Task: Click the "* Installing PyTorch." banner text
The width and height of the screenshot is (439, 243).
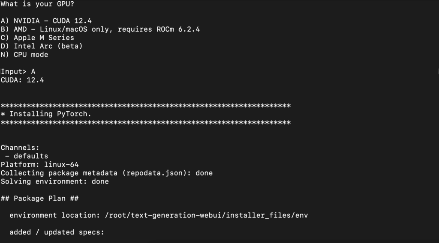Action: pyautogui.click(x=46, y=114)
